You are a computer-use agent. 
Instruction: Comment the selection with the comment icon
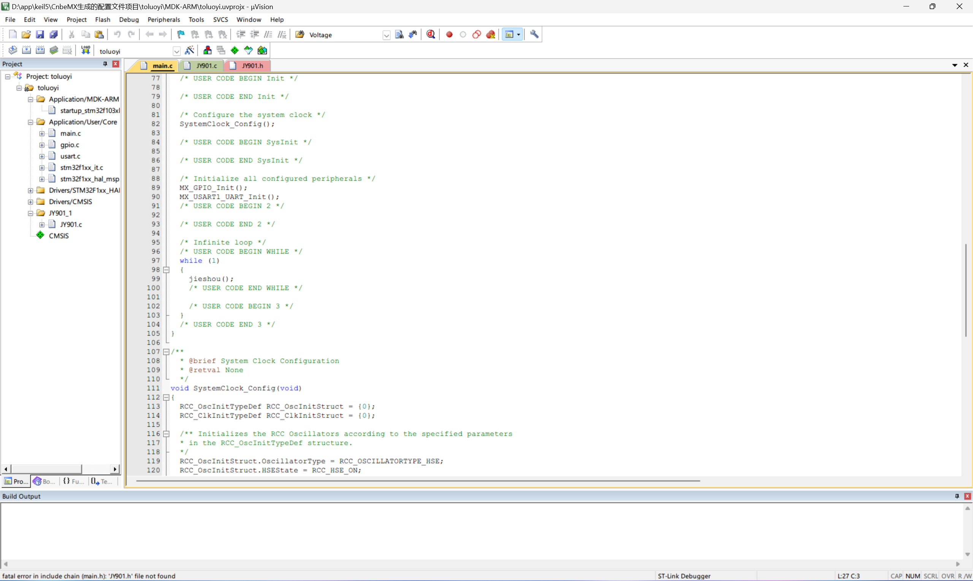click(x=268, y=35)
